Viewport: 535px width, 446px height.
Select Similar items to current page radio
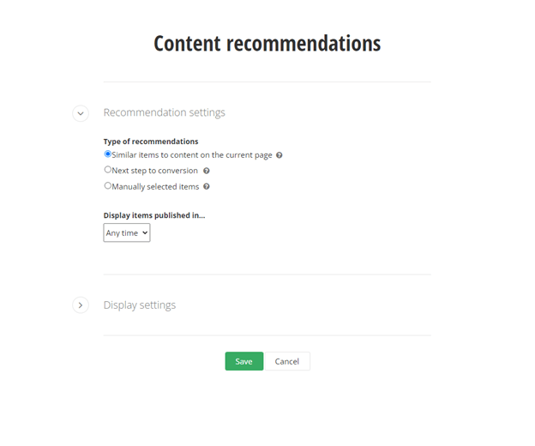pyautogui.click(x=108, y=154)
